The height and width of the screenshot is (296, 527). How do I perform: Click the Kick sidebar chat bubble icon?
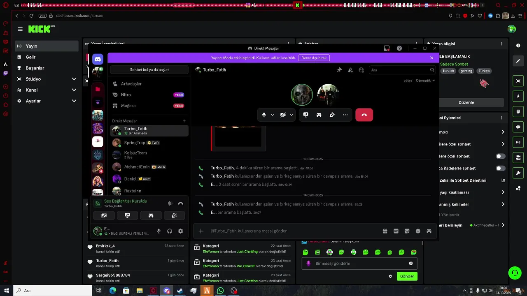518,127
